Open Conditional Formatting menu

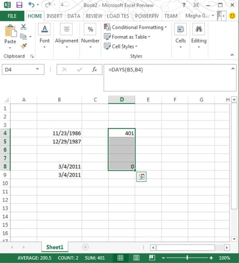pyautogui.click(x=135, y=27)
